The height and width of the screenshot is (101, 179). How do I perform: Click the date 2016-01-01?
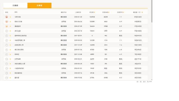[78, 68]
